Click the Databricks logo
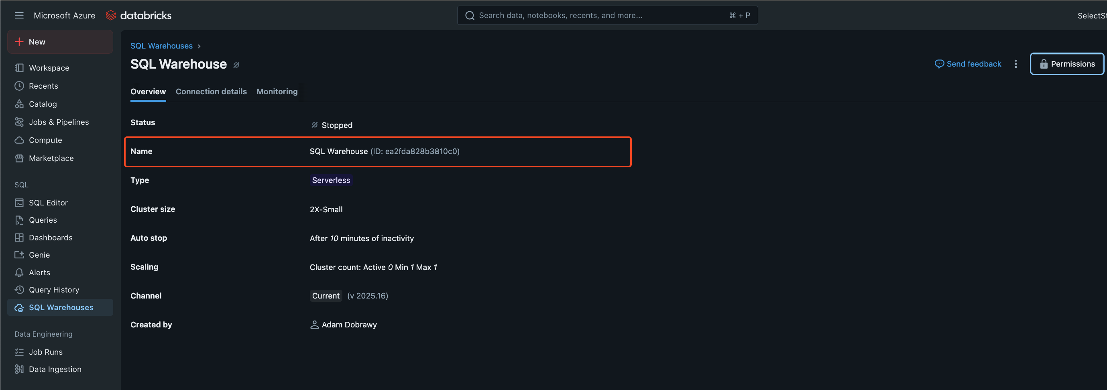Image resolution: width=1107 pixels, height=390 pixels. (138, 16)
